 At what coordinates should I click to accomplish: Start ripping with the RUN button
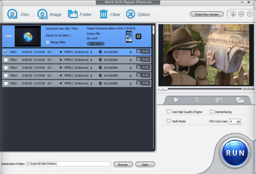(235, 153)
